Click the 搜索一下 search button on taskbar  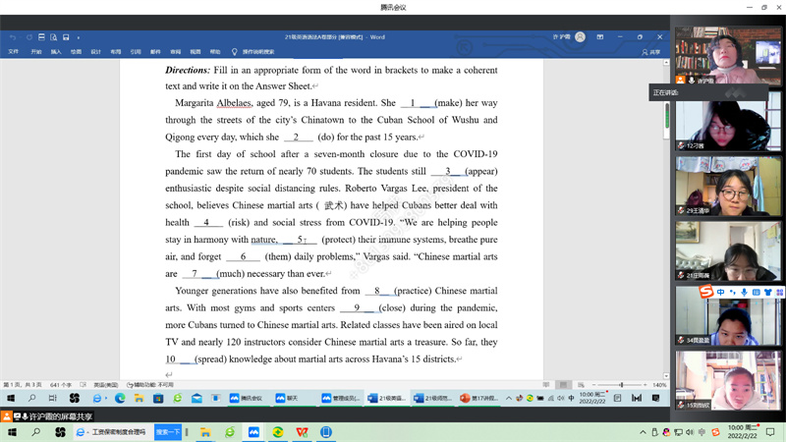pos(167,432)
